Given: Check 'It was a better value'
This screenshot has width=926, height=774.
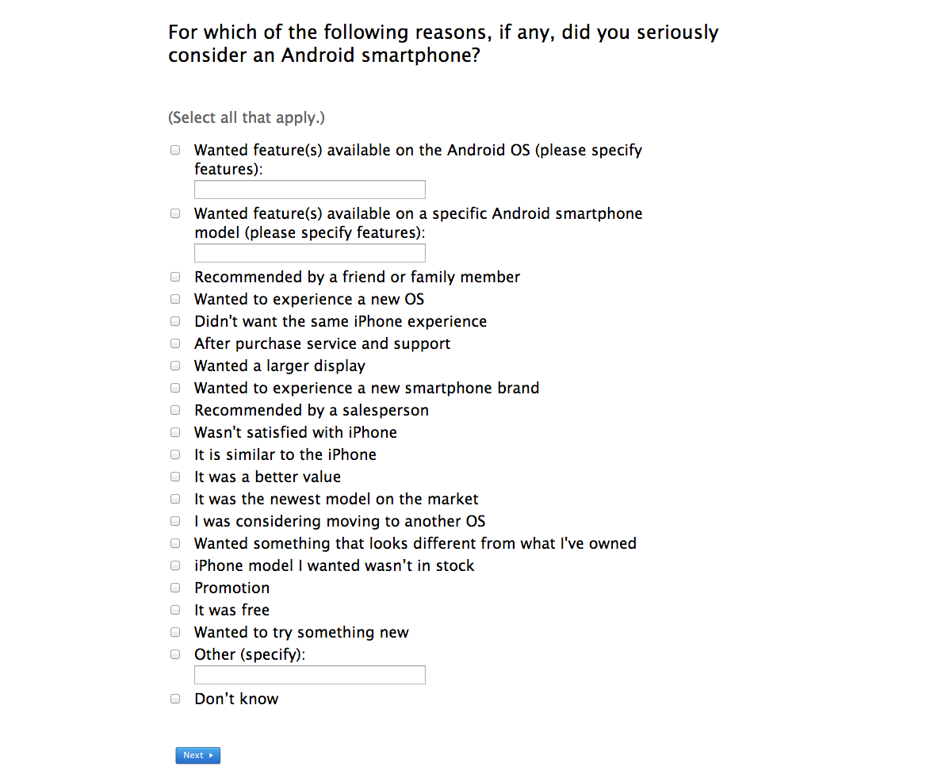Looking at the screenshot, I should (x=174, y=477).
